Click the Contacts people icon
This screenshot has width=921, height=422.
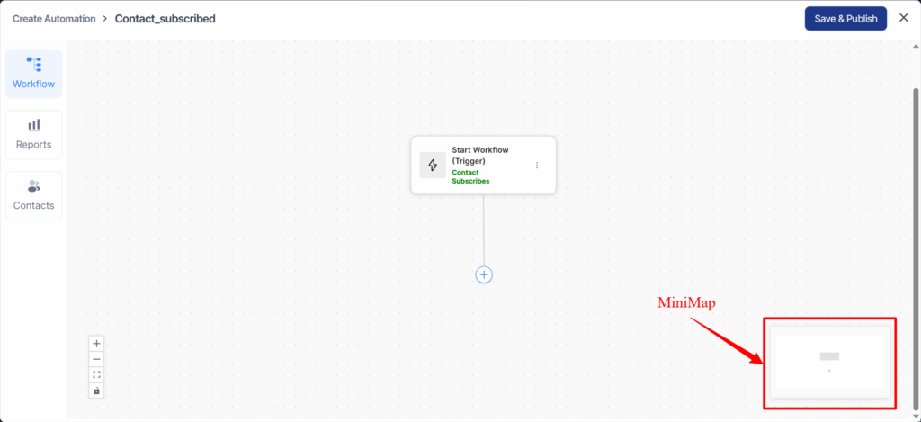(x=34, y=186)
